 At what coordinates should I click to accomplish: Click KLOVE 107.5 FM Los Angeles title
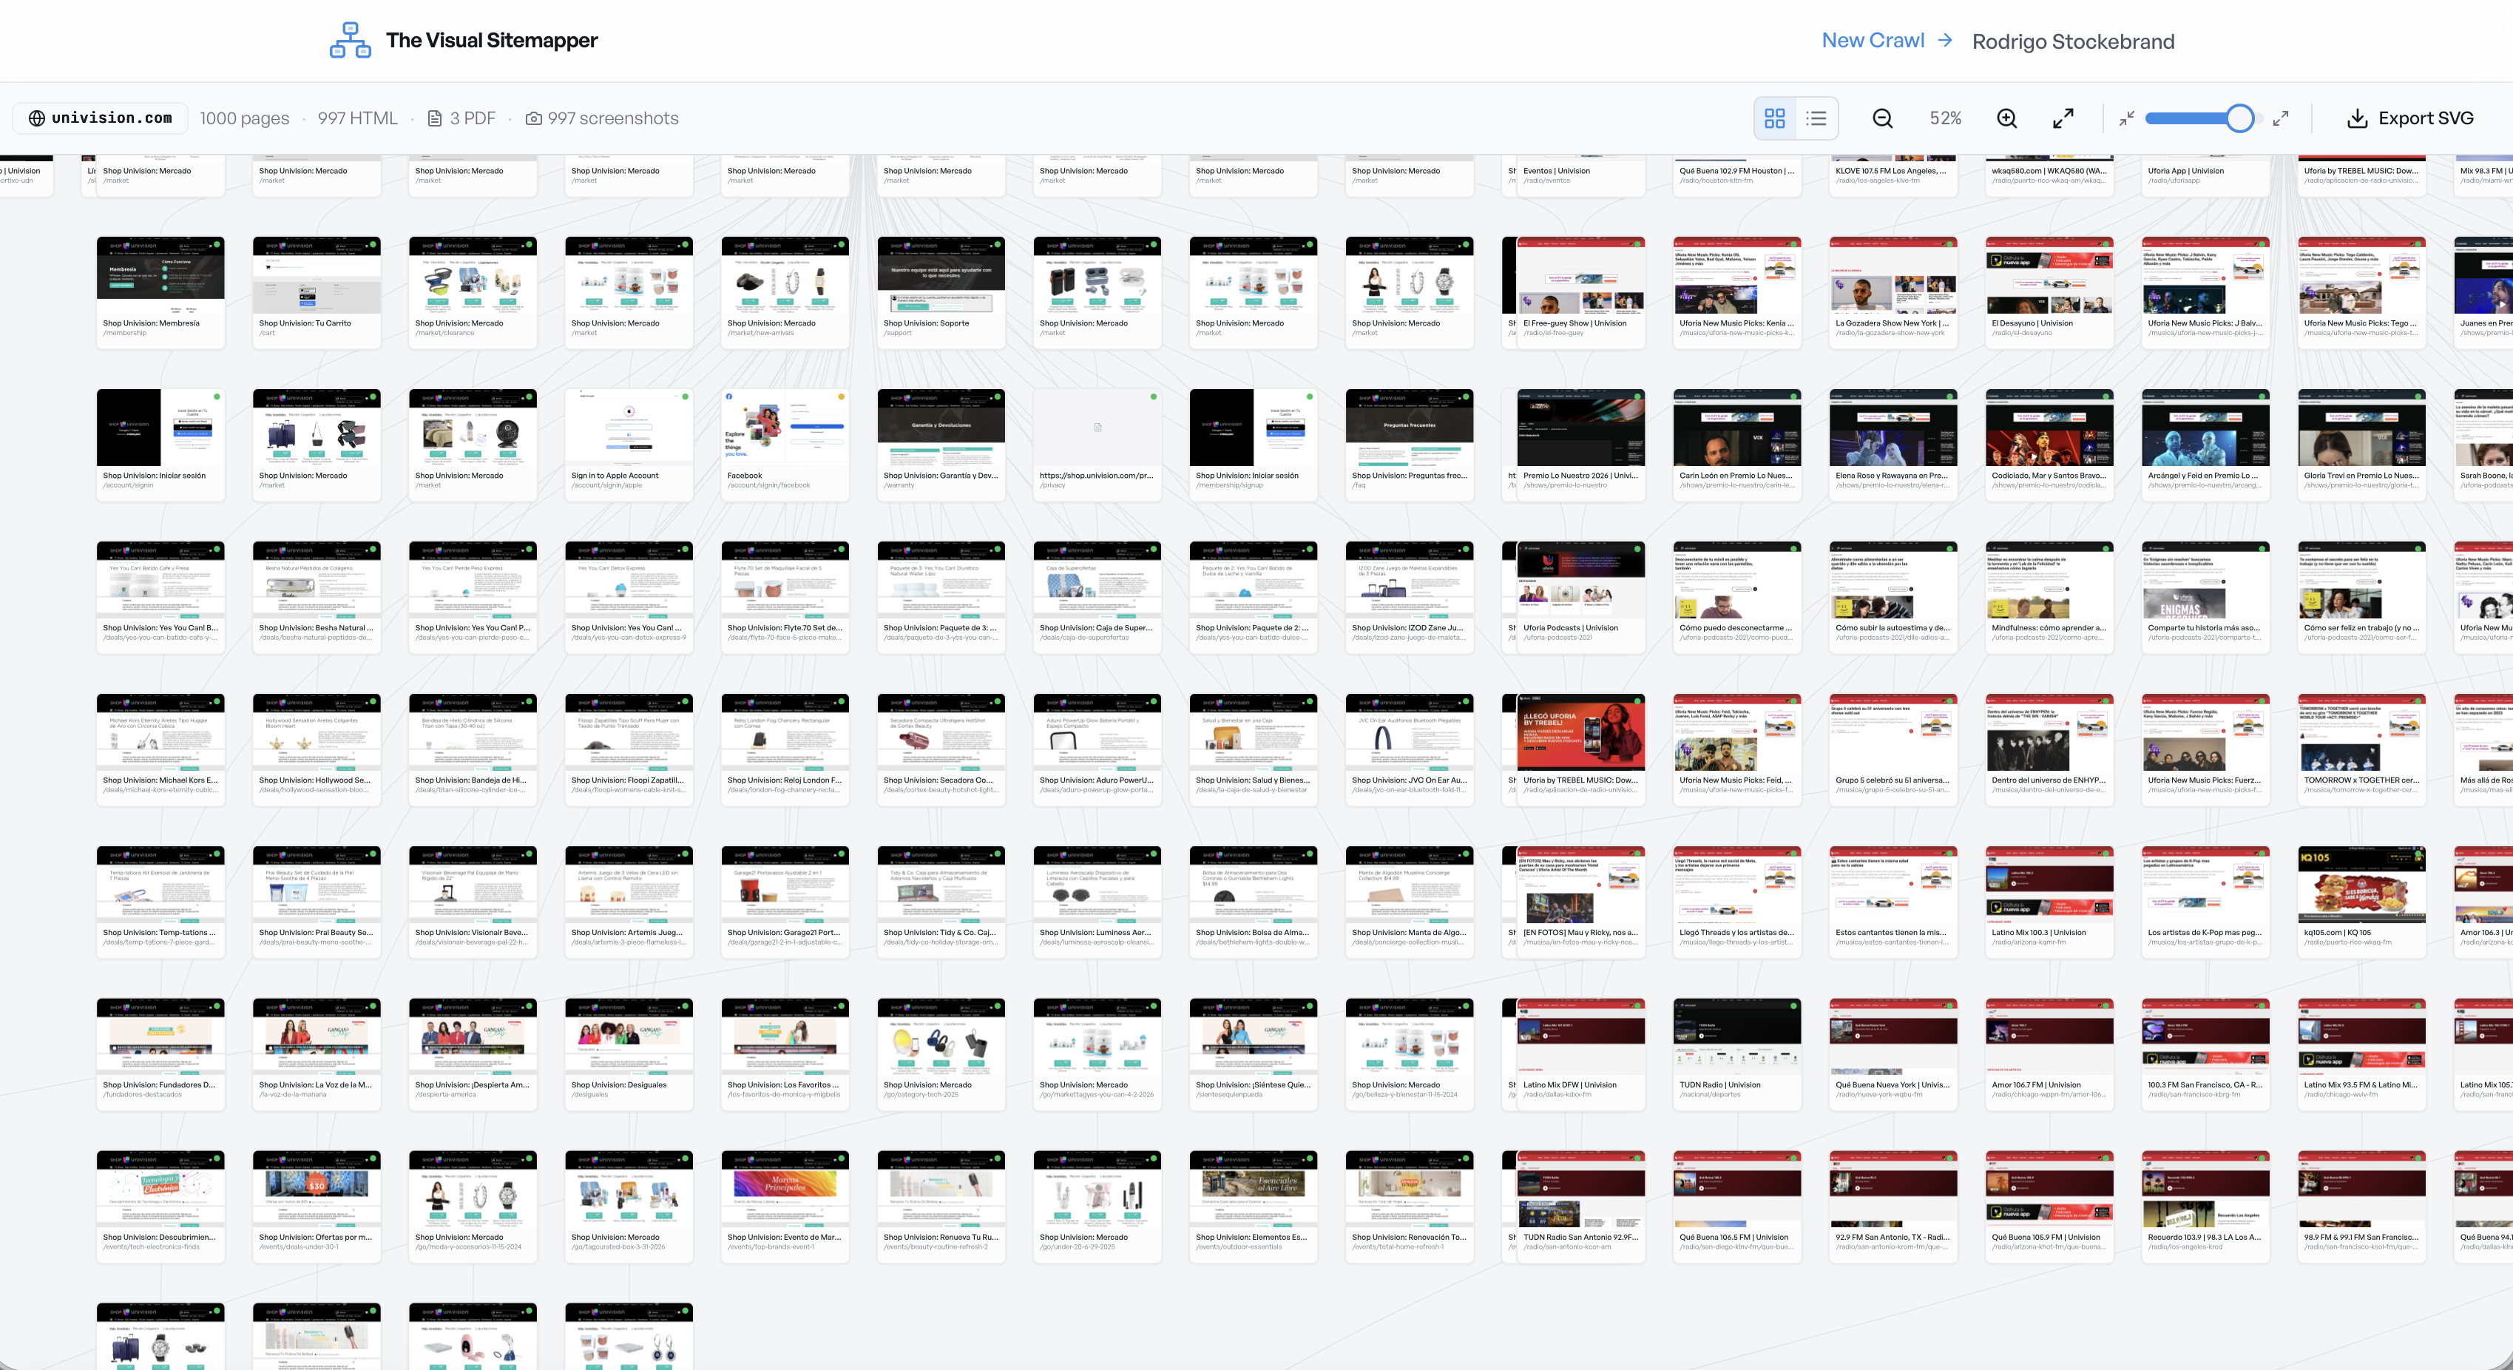(1890, 171)
